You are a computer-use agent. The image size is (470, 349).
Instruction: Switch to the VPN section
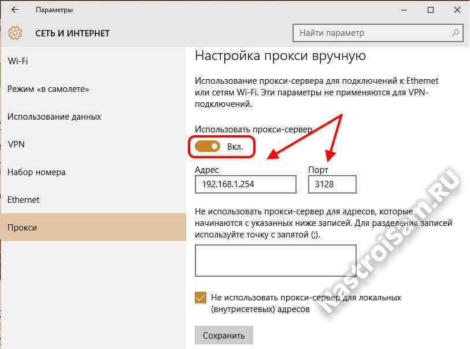click(93, 144)
